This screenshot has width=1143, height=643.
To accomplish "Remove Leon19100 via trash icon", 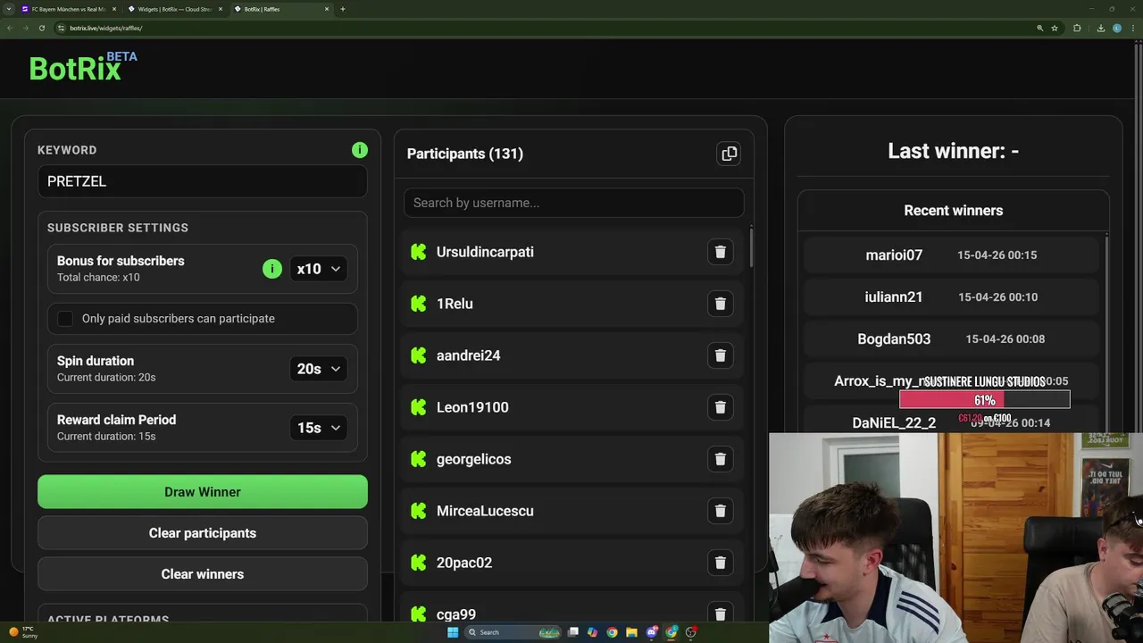I will click(721, 407).
